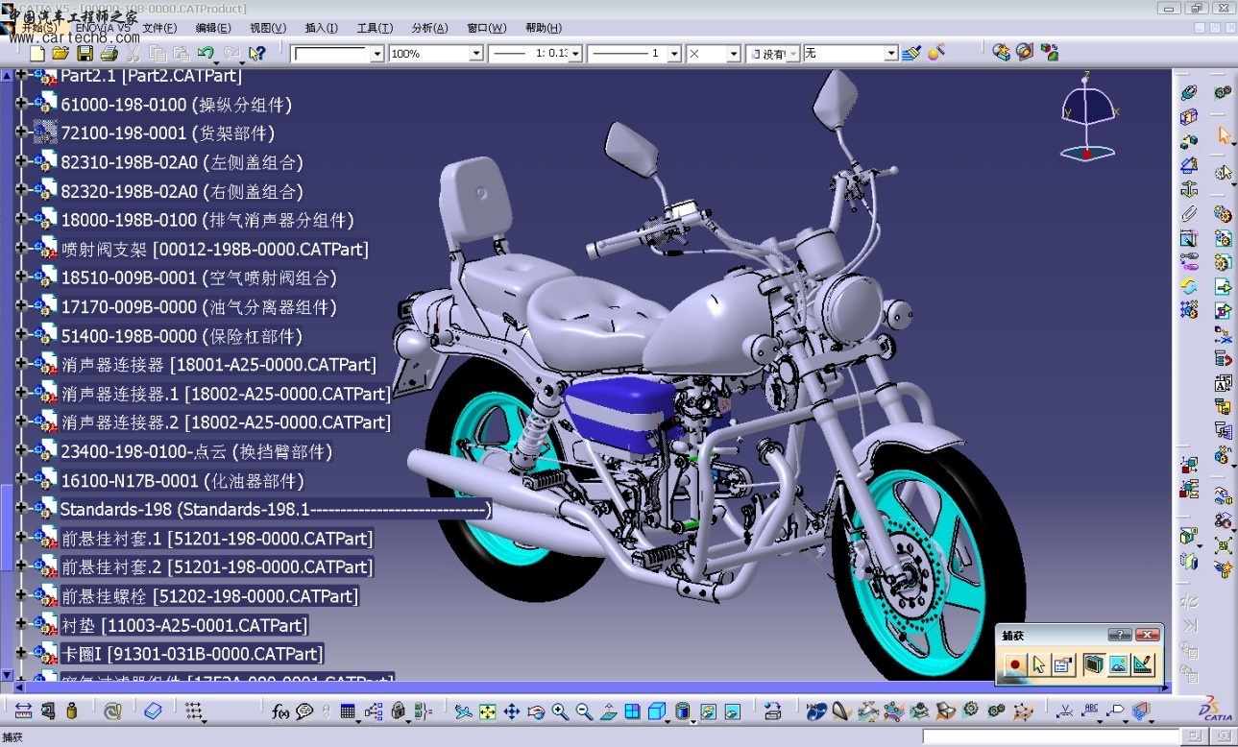
Task: Expand the 51400-198B-0000 (保险杠部件) node
Action: click(21, 336)
